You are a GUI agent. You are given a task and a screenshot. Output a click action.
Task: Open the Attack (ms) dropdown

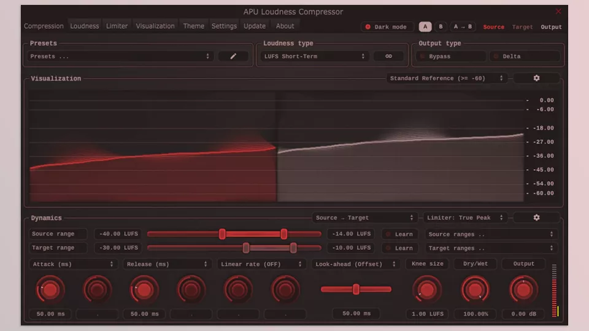pos(73,264)
